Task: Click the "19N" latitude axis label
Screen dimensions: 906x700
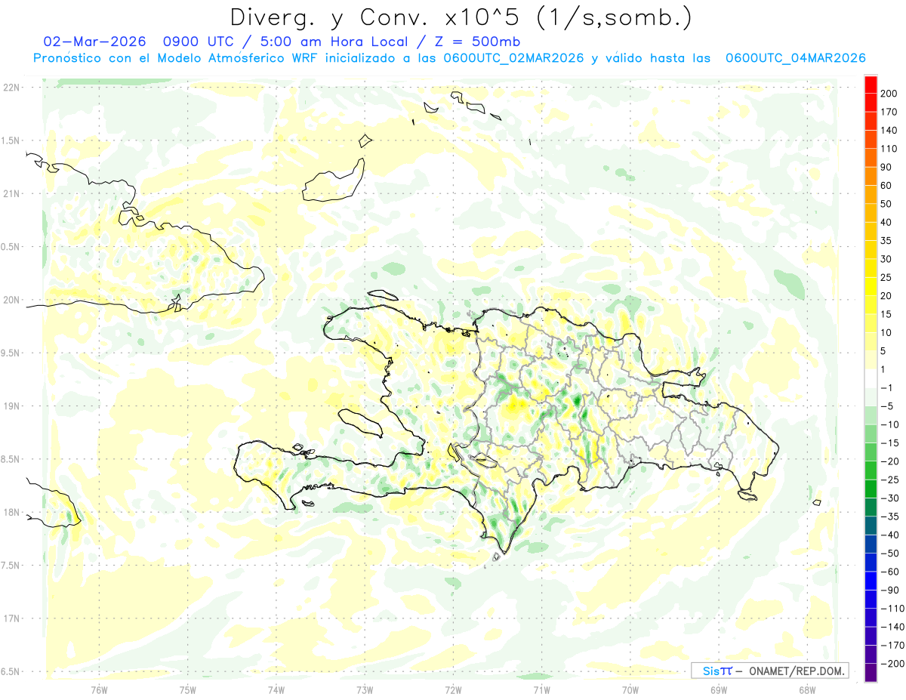Action: pos(11,406)
